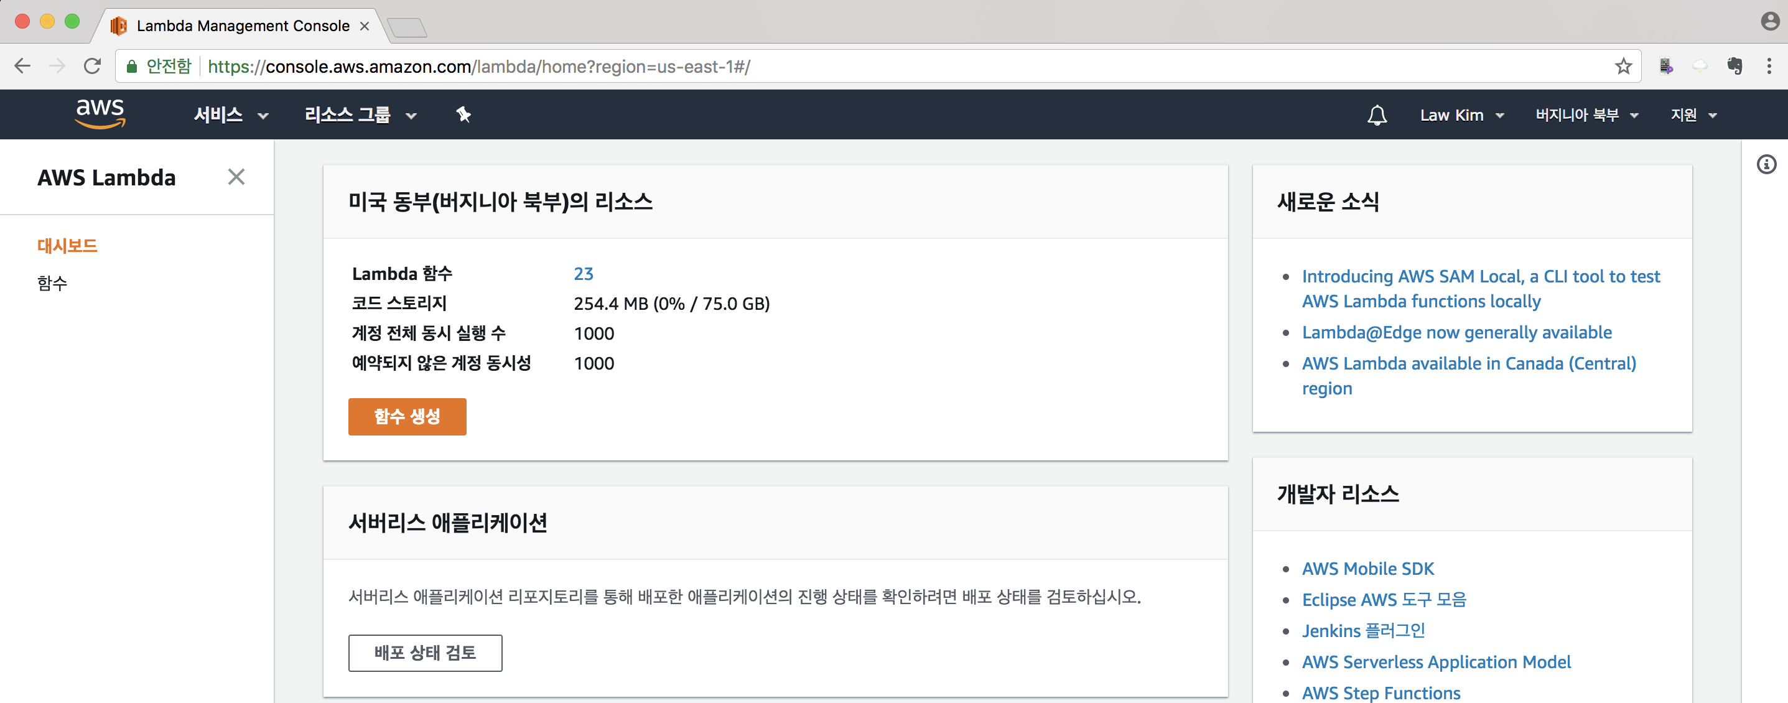1788x703 pixels.
Task: Click the info circle icon at right edge
Action: [1766, 164]
